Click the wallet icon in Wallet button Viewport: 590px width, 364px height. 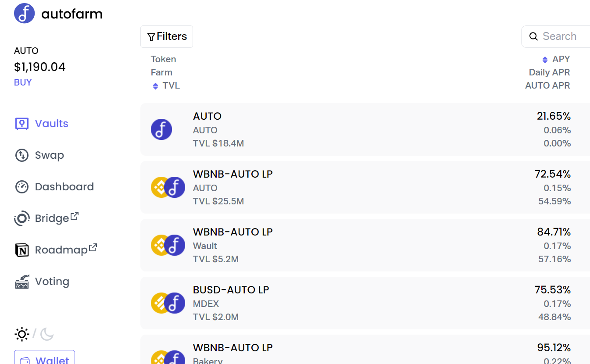point(25,361)
